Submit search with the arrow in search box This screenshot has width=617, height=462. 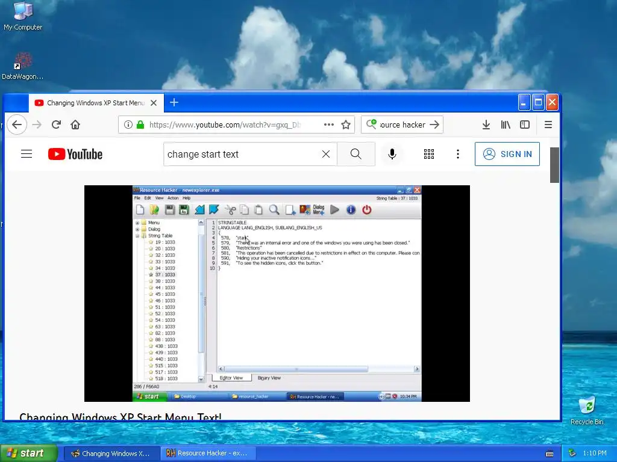click(434, 125)
